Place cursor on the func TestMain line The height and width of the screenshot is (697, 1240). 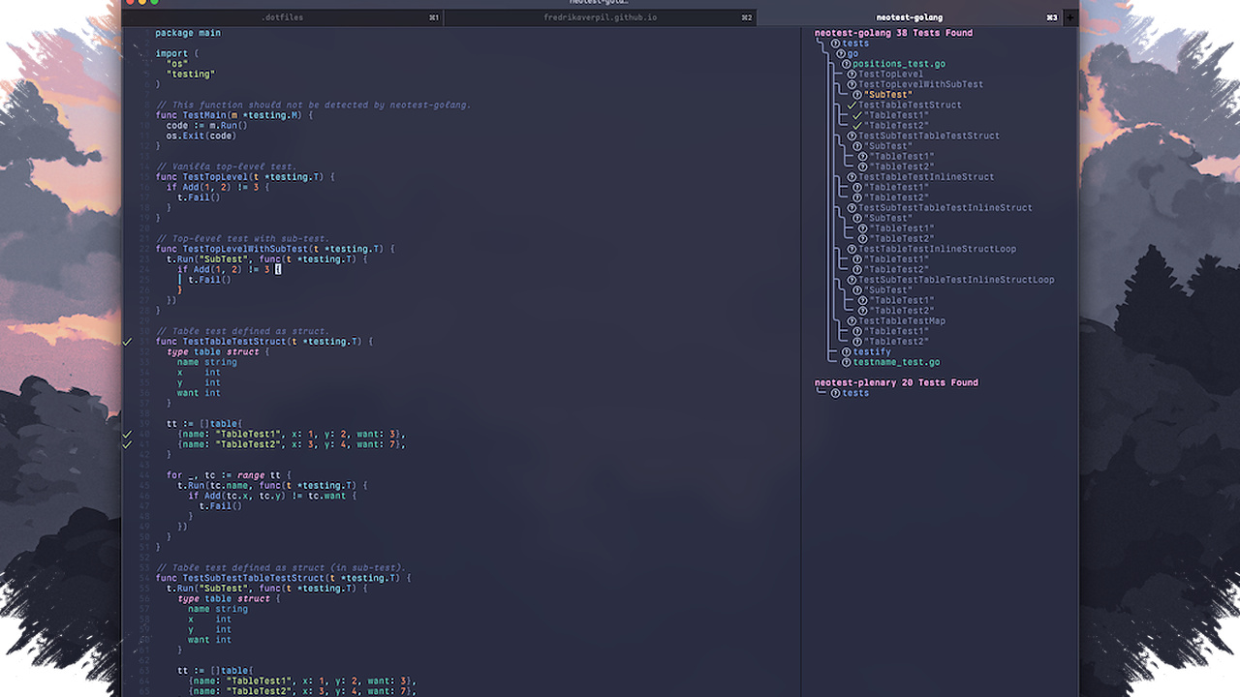pyautogui.click(x=234, y=115)
